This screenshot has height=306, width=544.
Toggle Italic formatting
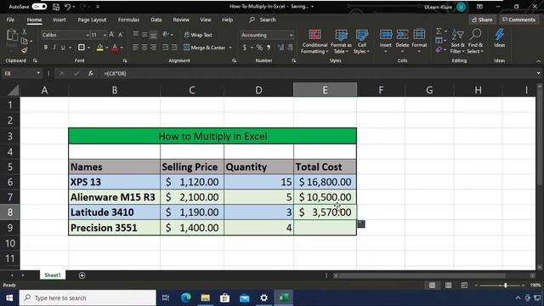tap(54, 48)
